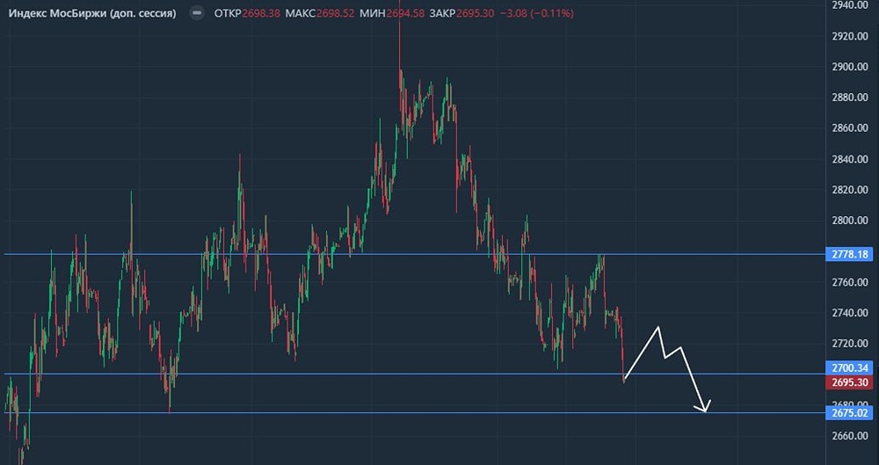Click the 2900.00 price axis label

pos(852,67)
